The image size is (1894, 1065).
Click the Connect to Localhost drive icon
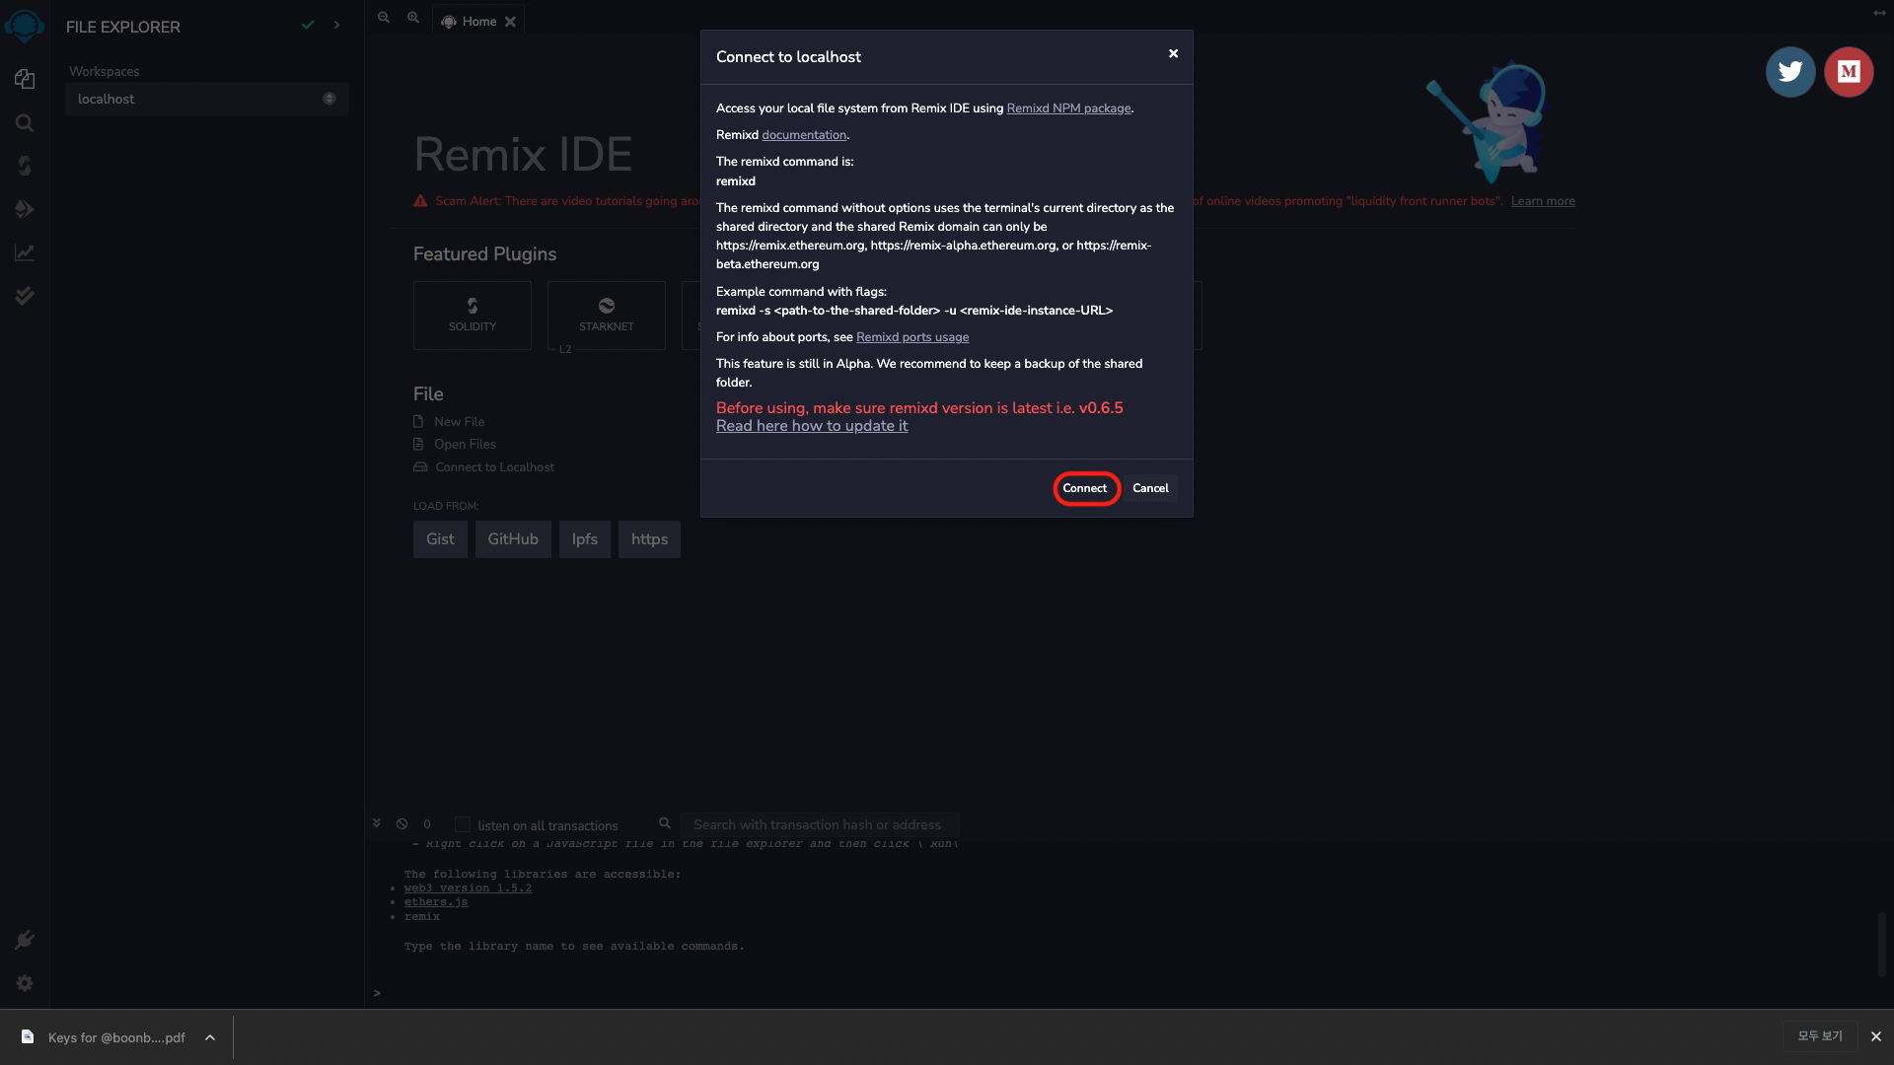420,466
